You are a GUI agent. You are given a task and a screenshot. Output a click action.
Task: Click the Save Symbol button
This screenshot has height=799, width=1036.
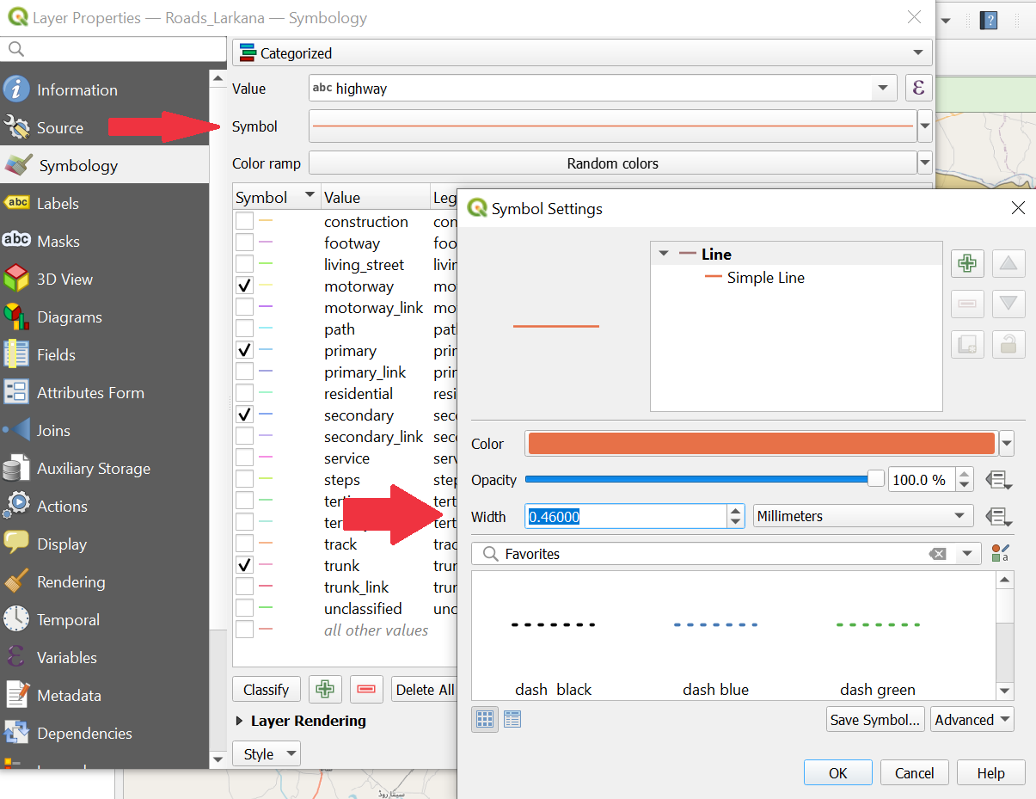point(874,720)
